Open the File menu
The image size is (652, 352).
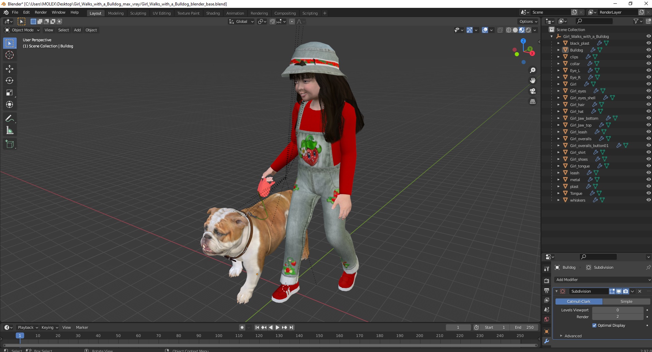point(15,12)
